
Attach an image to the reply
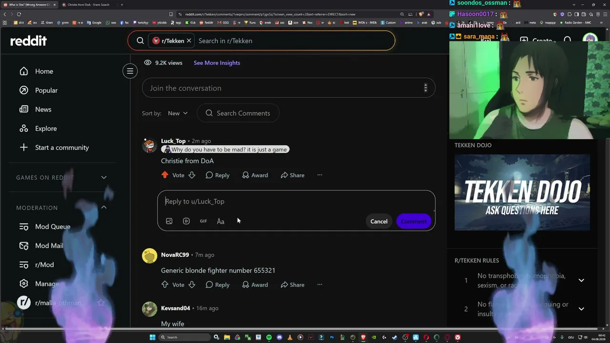coord(169,221)
